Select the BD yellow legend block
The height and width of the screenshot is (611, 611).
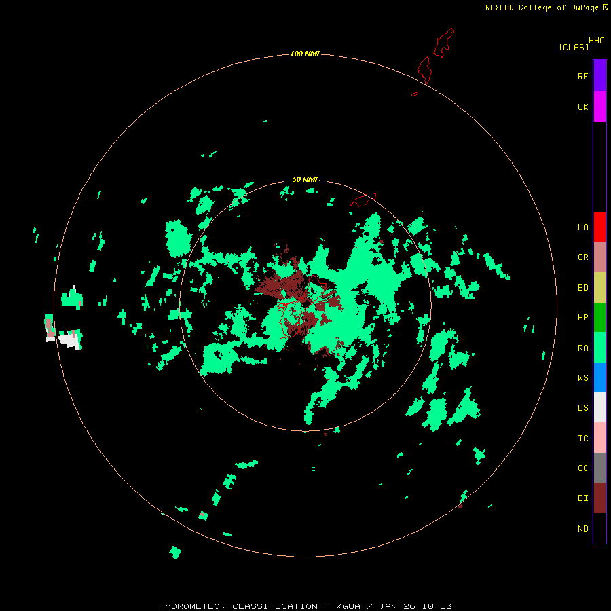point(599,288)
